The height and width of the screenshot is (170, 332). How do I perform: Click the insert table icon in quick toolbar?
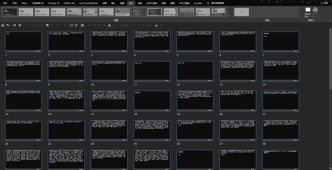tap(47, 25)
